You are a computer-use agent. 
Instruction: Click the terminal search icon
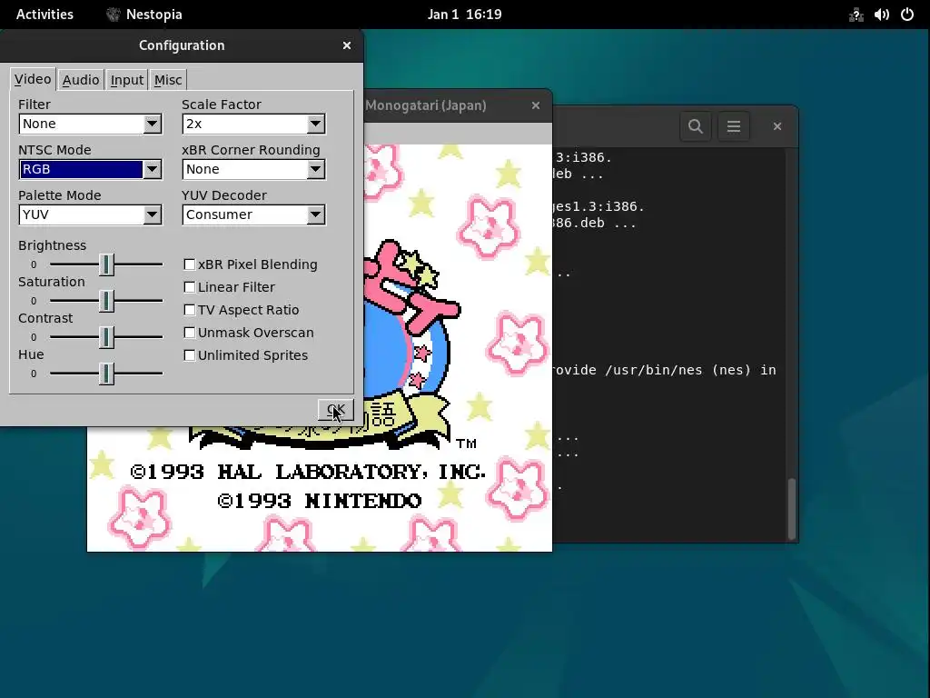click(x=696, y=126)
